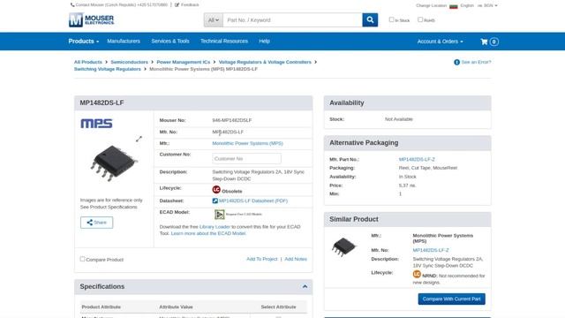Screen dimensions: 565x318
Task: Click the Product Attribute column header
Action: (x=102, y=307)
